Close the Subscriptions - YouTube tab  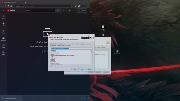click(x=22, y=3)
